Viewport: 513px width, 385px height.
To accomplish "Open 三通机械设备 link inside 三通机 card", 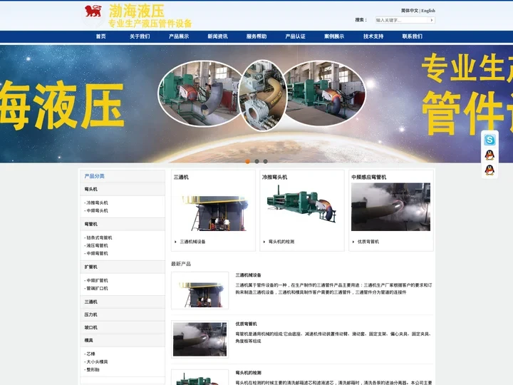I will tap(192, 242).
